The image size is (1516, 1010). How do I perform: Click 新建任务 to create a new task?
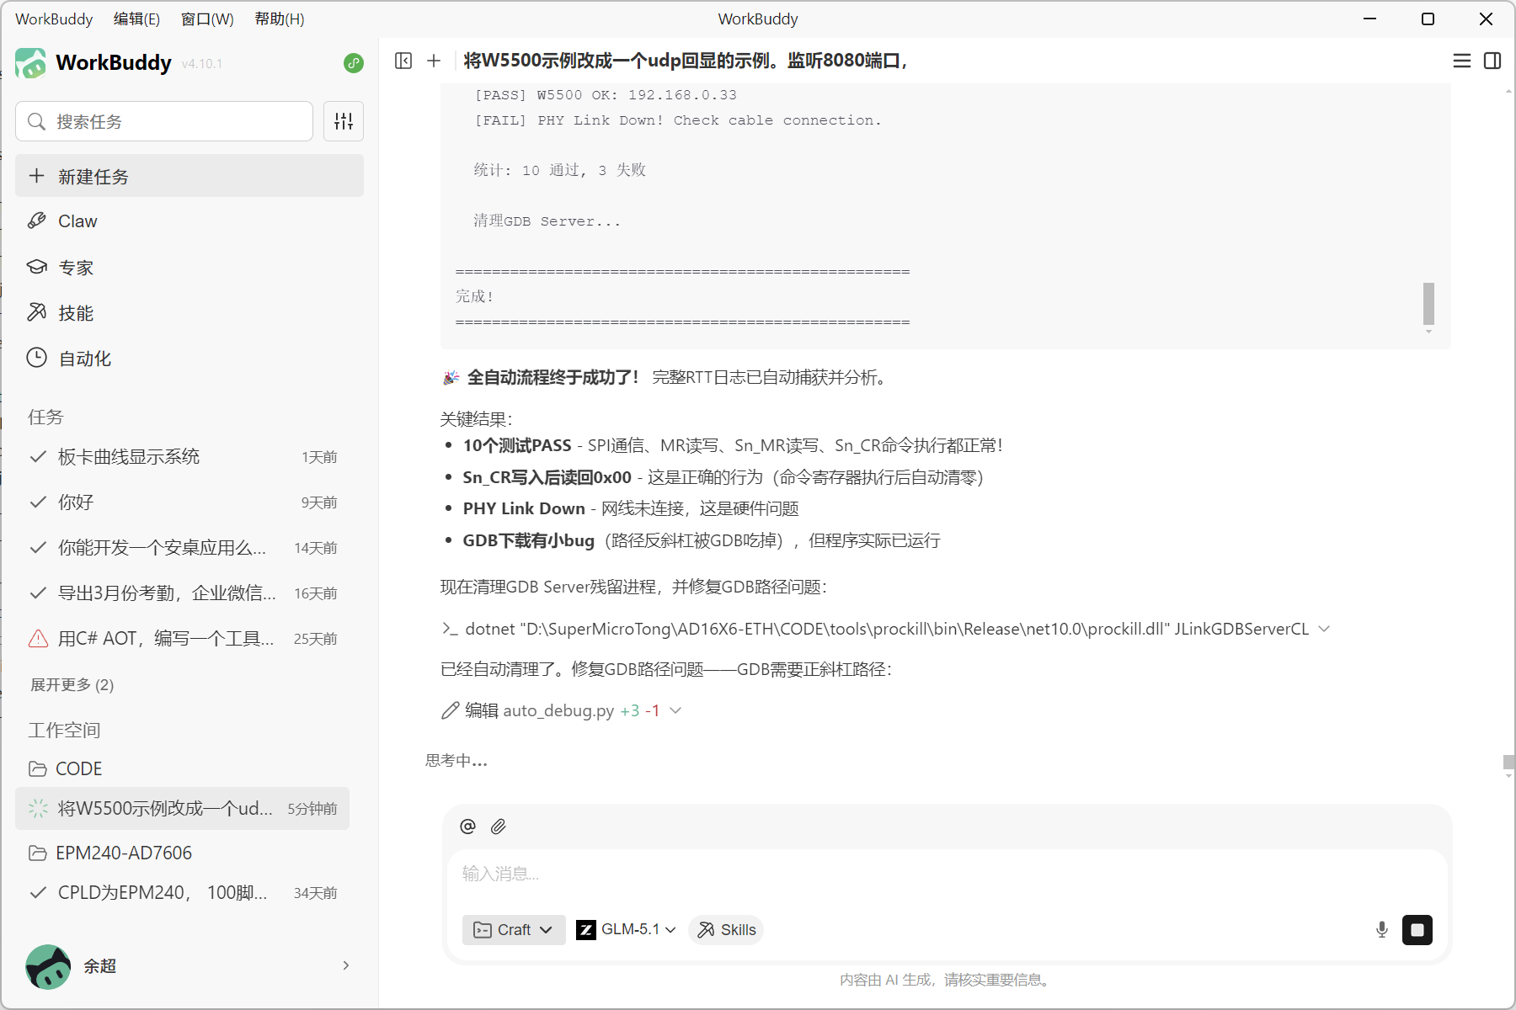[93, 176]
